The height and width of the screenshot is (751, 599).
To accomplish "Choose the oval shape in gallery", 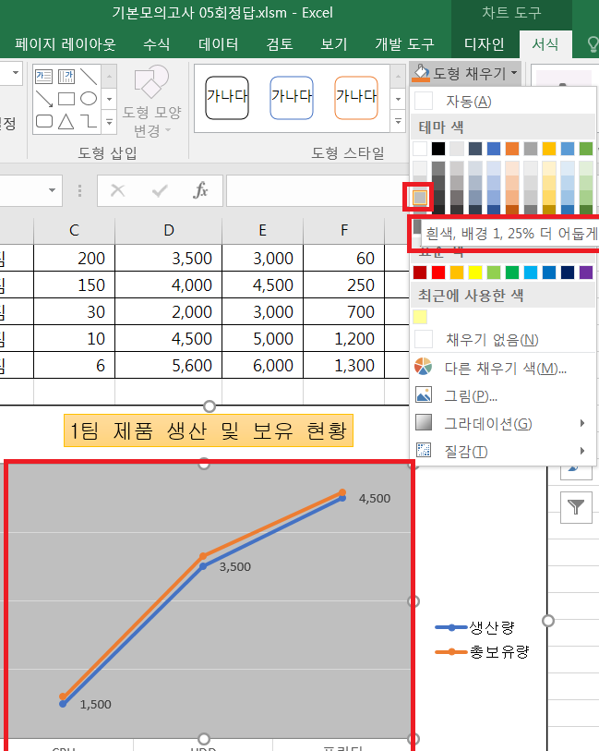I will pyautogui.click(x=89, y=99).
